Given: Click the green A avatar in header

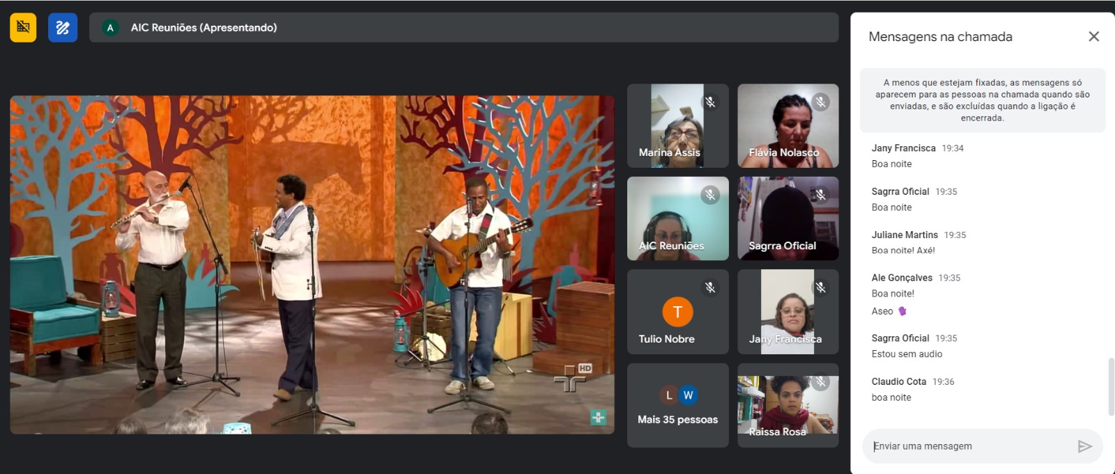Looking at the screenshot, I should pos(110,28).
